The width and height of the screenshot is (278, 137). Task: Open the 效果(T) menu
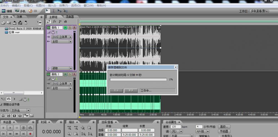coord(63,6)
